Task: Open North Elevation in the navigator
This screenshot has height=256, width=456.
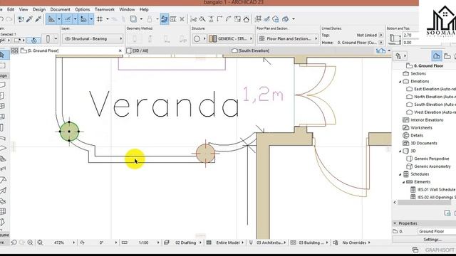Action: coord(431,97)
